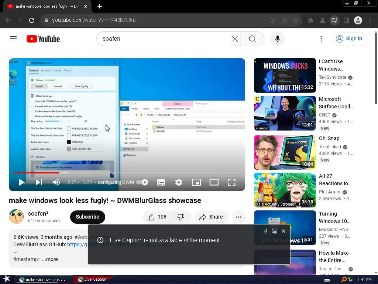Image resolution: width=378 pixels, height=284 pixels.
Task: Subscribe to the soafen² channel
Action: click(87, 217)
